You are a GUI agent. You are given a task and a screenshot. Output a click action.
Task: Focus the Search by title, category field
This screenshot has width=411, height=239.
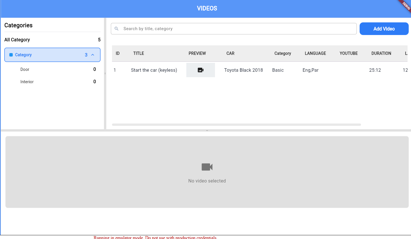(x=235, y=29)
